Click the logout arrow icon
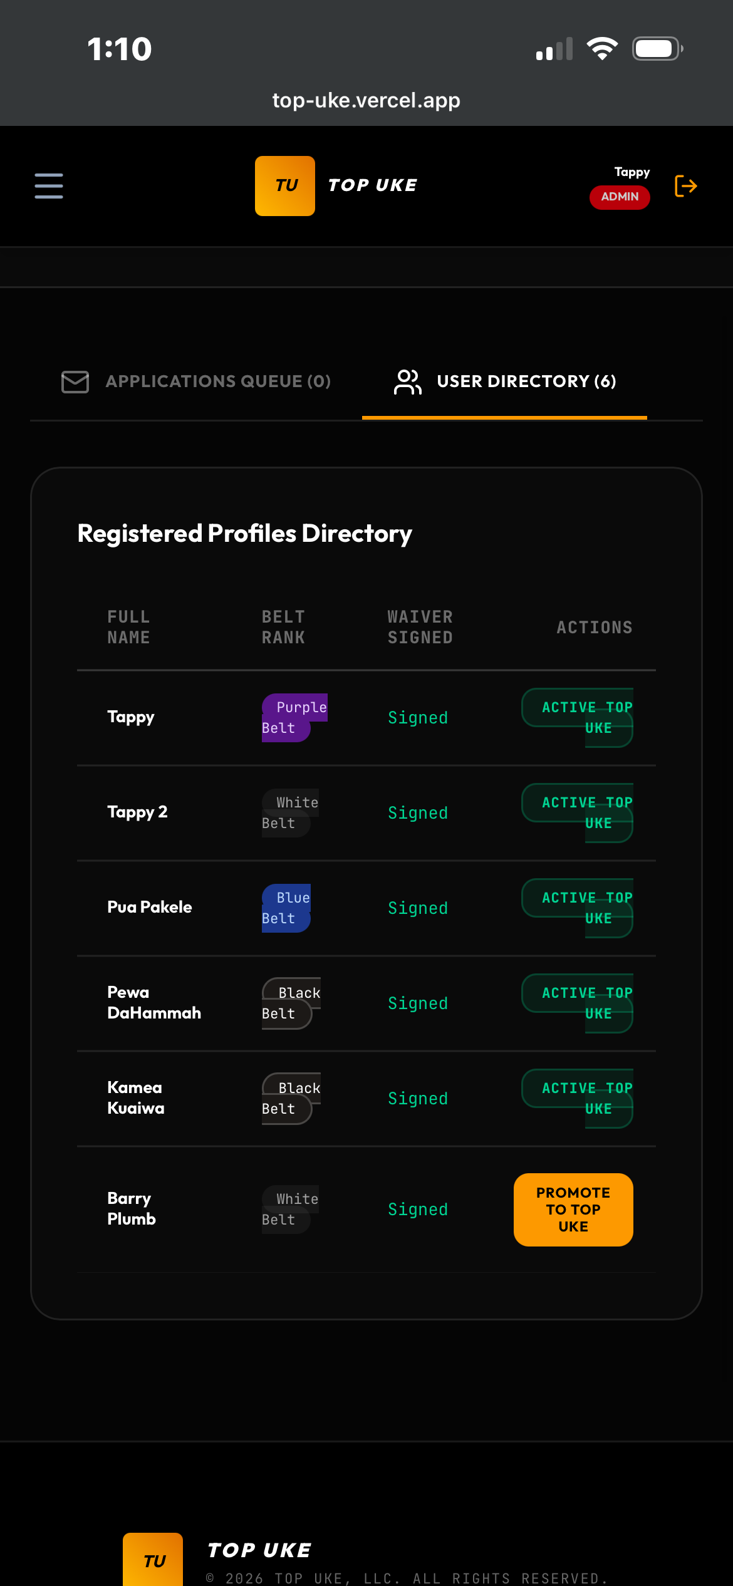The width and height of the screenshot is (733, 1586). tap(685, 186)
